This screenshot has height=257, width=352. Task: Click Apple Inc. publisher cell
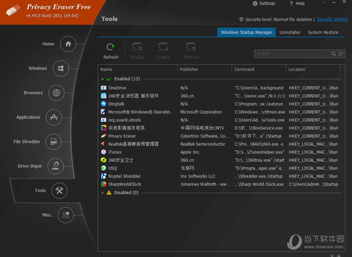pos(190,152)
